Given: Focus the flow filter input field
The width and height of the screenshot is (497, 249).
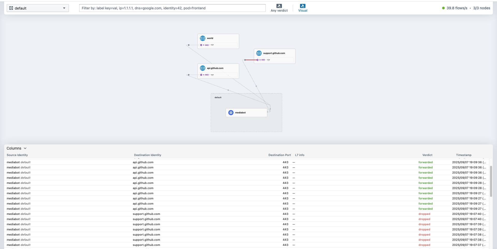Looking at the screenshot, I should tap(172, 8).
